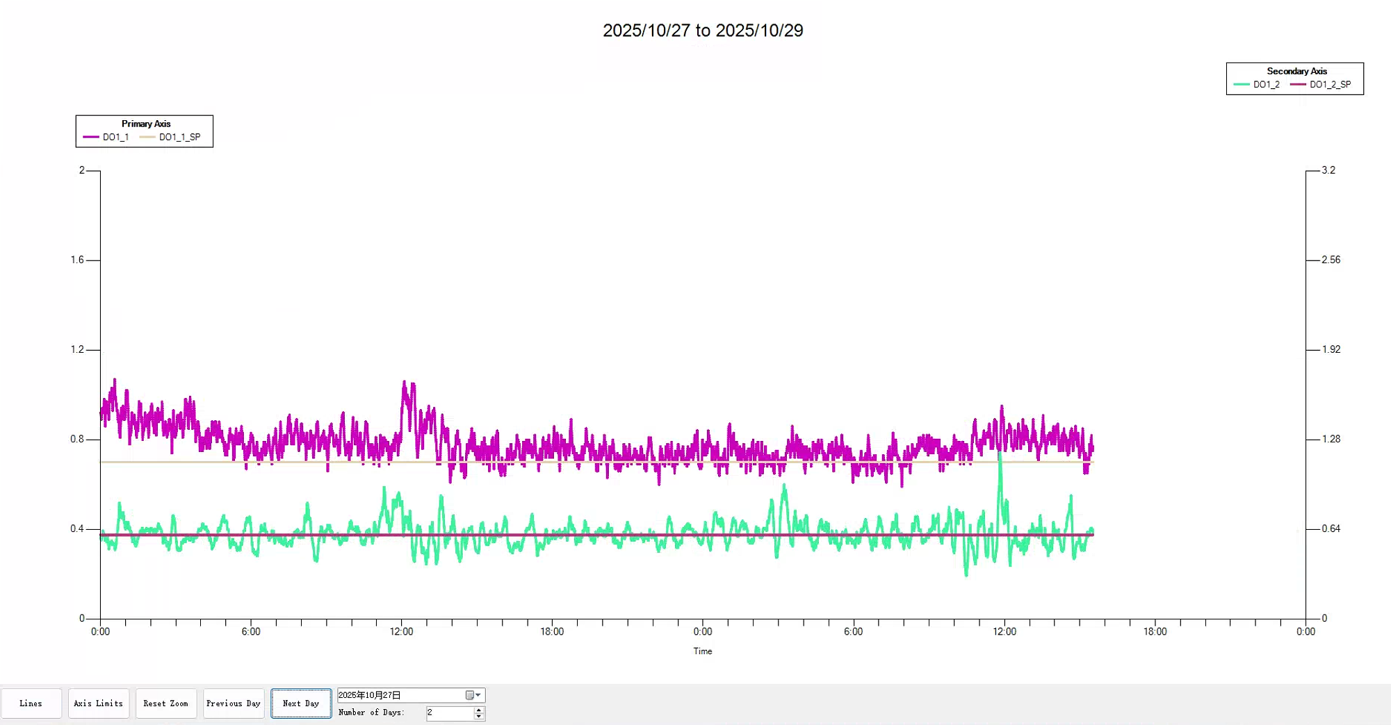Click the DO1_2_SP legend swatch

pos(1298,85)
